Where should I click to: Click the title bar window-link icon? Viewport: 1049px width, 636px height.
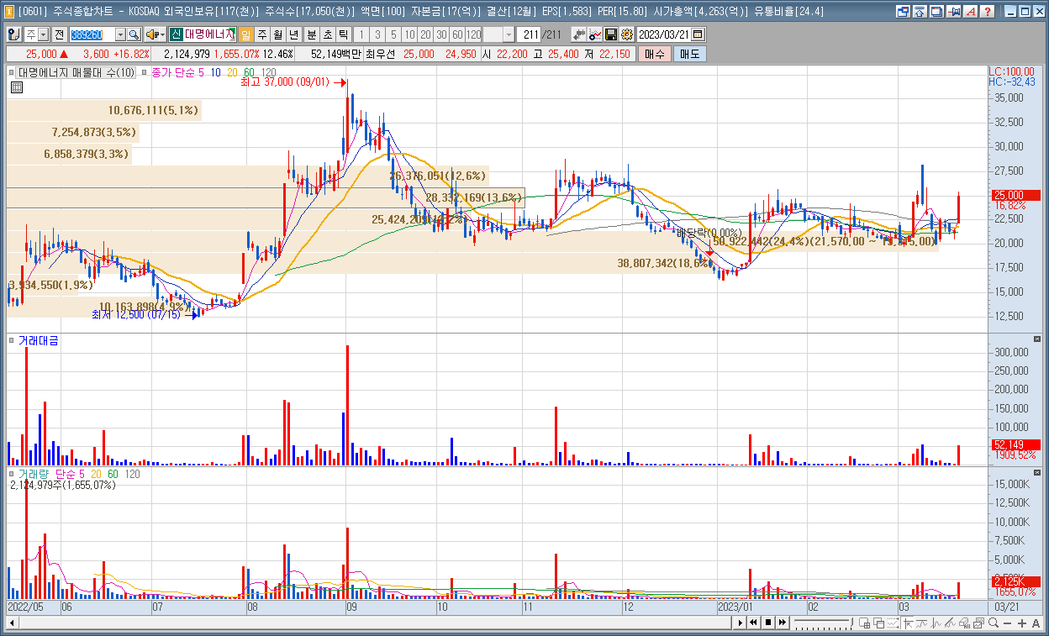[904, 12]
